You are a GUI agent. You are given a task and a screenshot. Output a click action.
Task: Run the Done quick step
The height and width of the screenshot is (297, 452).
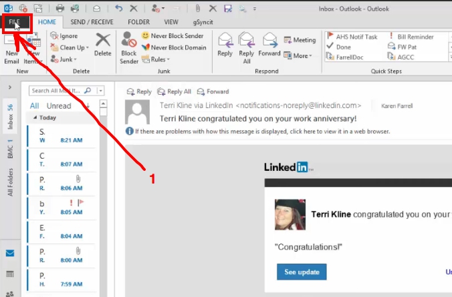click(339, 47)
